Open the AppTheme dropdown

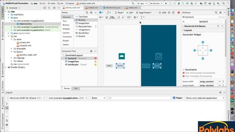pyautogui.click(x=144, y=12)
